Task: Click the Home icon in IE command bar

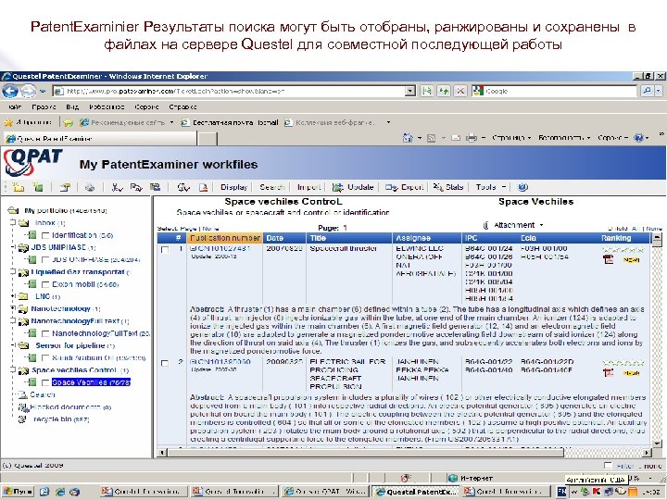Action: pos(408,138)
